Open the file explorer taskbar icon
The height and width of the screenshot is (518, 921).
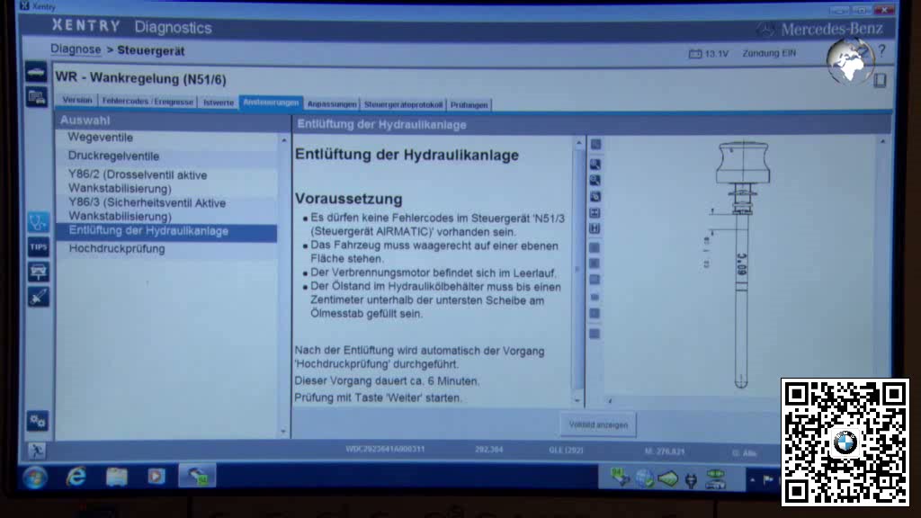click(116, 477)
